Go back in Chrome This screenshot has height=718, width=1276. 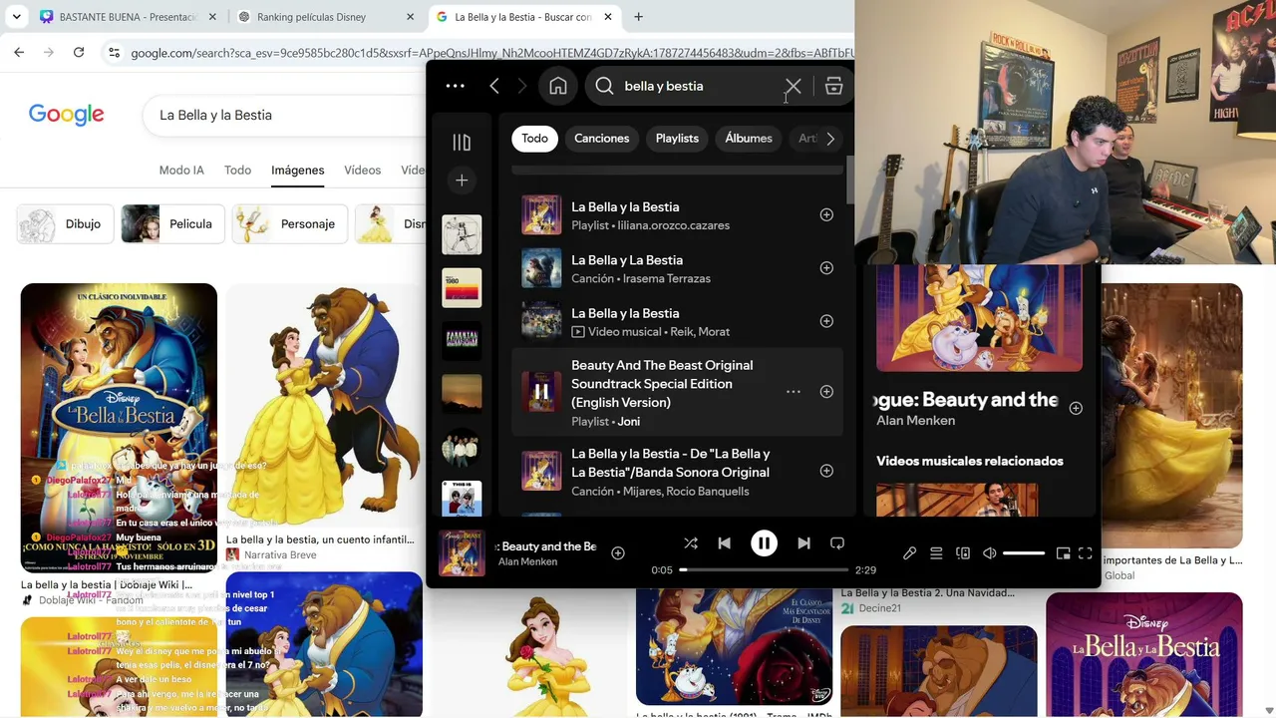coord(19,52)
